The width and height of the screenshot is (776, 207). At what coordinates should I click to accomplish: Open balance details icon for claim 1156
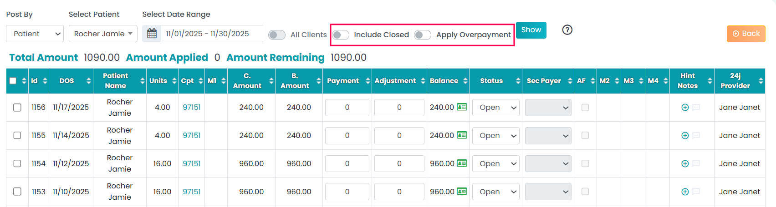coord(462,107)
